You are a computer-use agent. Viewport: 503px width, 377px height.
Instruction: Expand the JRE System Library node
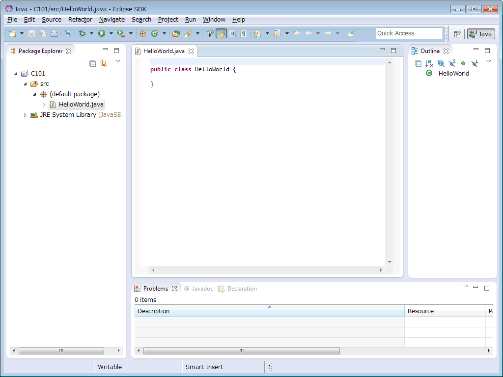pyautogui.click(x=25, y=115)
